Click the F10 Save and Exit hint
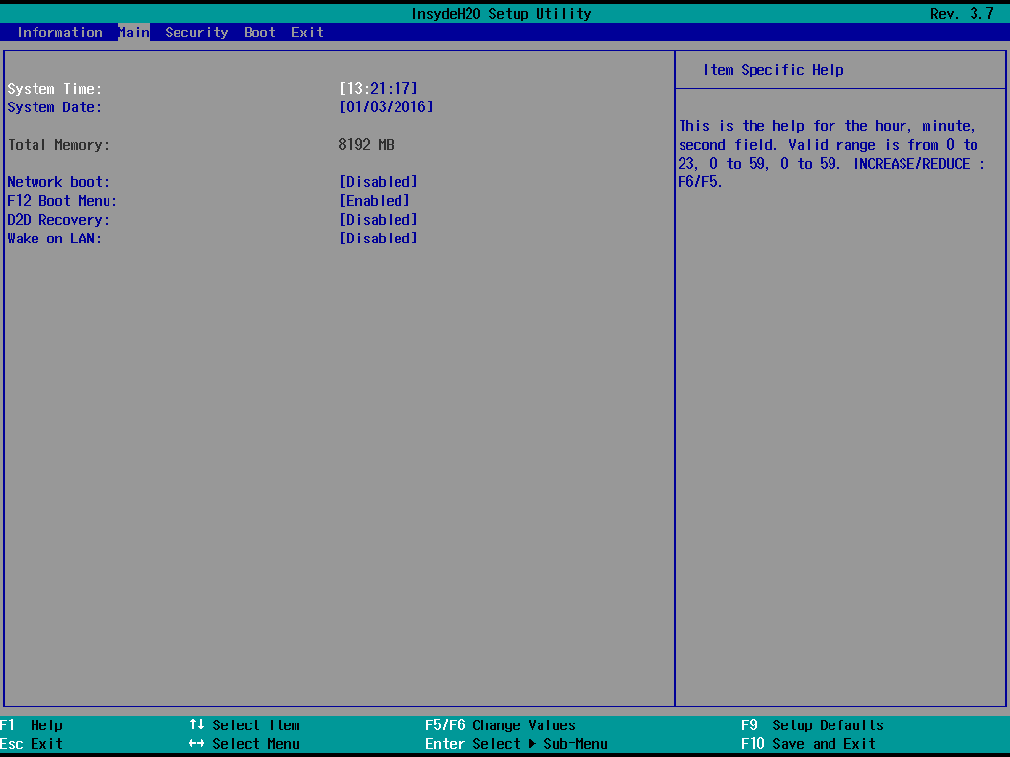 coord(809,744)
